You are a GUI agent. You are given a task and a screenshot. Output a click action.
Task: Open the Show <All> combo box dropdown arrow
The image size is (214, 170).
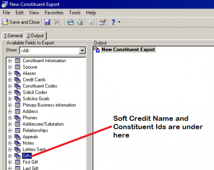(x=82, y=51)
